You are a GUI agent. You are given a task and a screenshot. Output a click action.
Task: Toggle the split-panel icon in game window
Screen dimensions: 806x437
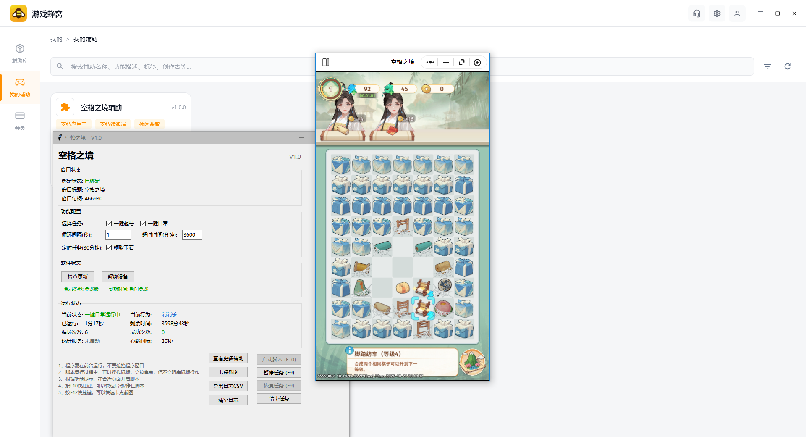(x=326, y=62)
